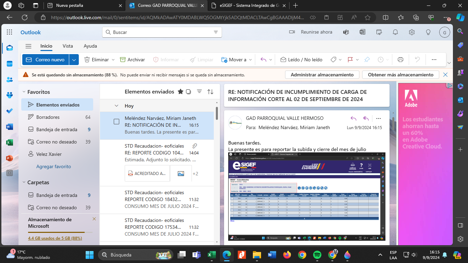Toggle favorite star for Elementos enviados
Image resolution: width=468 pixels, height=263 pixels.
click(181, 92)
